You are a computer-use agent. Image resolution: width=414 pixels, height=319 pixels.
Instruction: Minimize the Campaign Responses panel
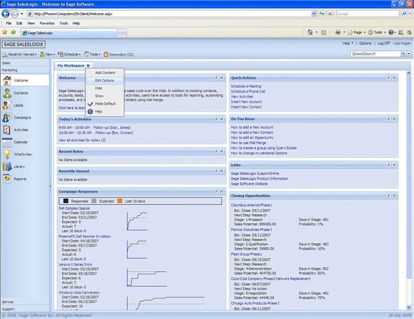[216, 191]
